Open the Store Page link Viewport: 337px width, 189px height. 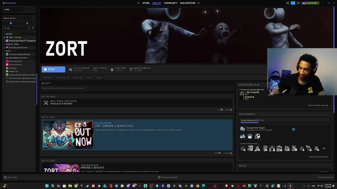coord(48,77)
